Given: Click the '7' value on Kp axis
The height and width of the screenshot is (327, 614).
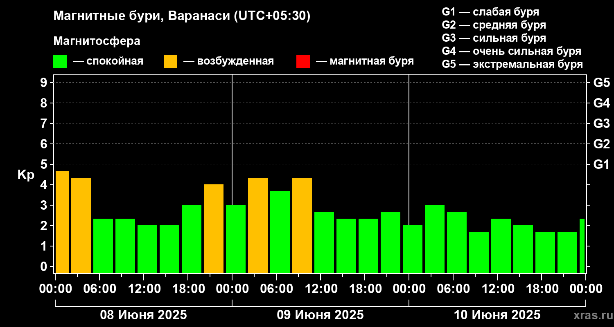Looking at the screenshot, I should [44, 123].
